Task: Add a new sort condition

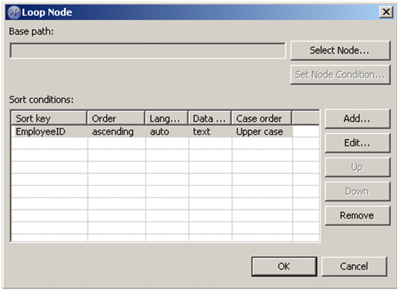Action: [x=358, y=119]
